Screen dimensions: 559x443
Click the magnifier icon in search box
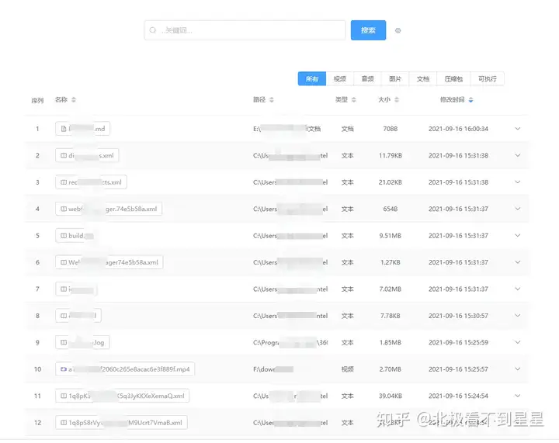(x=153, y=30)
